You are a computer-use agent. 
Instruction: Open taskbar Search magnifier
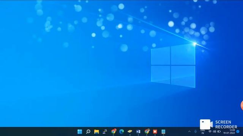88,131
